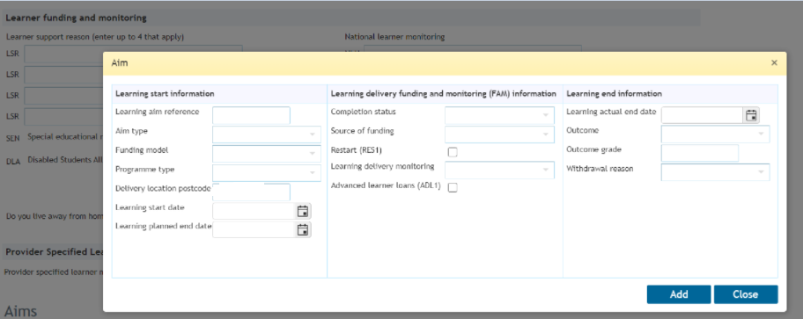Click the 'Aim' dialog title text
The height and width of the screenshot is (319, 803).
pos(120,63)
